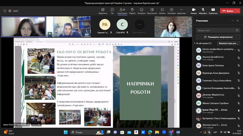
Task: Leave the meeting via Вийти button
Action: pyautogui.click(x=228, y=11)
